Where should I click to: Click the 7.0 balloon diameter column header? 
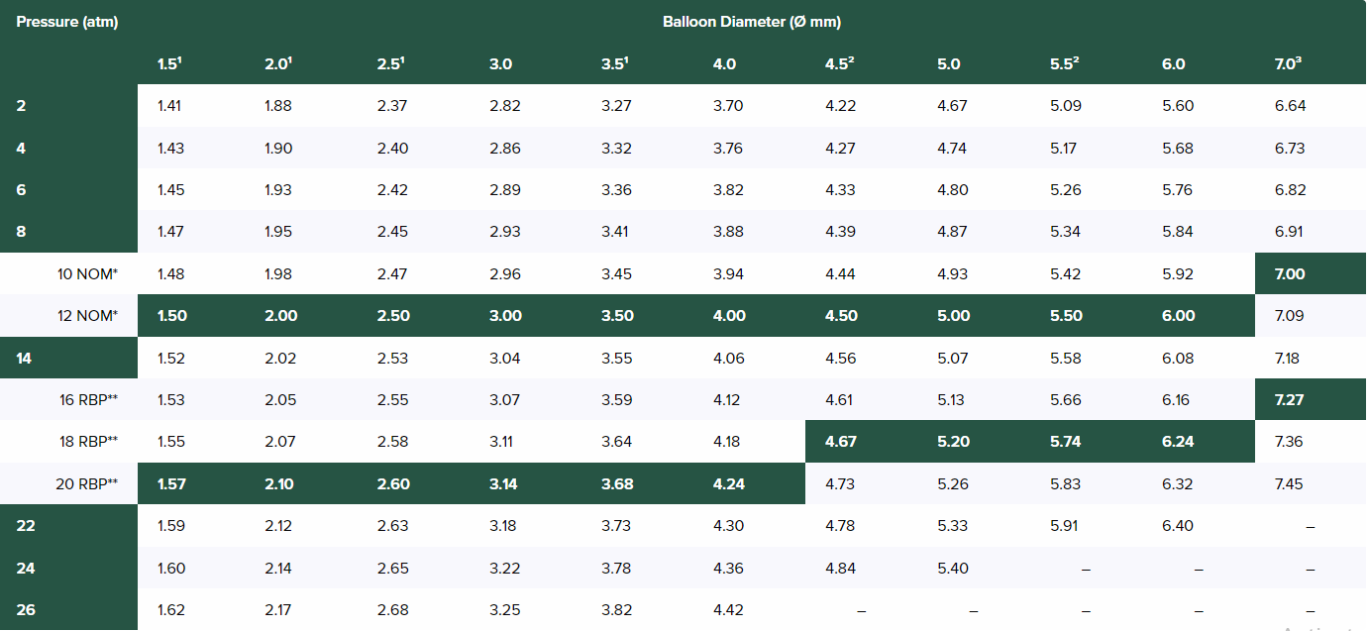1288,64
